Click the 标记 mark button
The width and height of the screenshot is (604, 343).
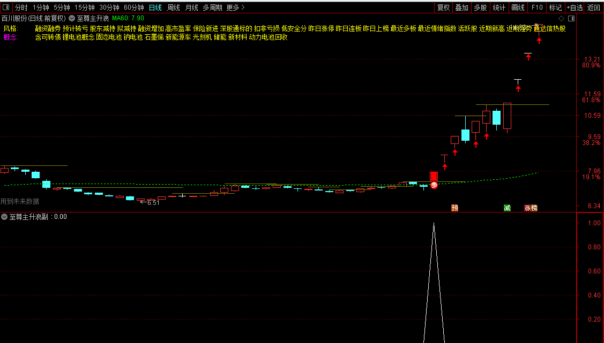[555, 7]
